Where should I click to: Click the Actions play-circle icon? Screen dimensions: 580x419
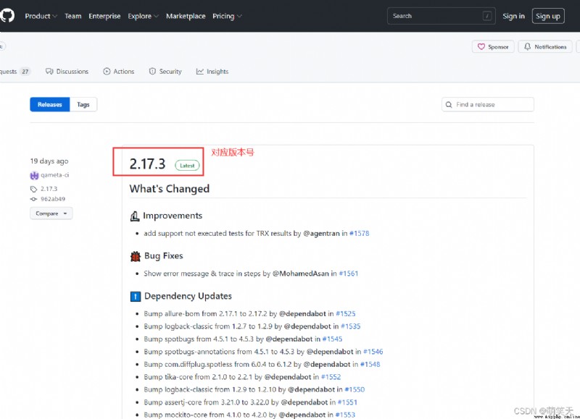click(x=107, y=71)
